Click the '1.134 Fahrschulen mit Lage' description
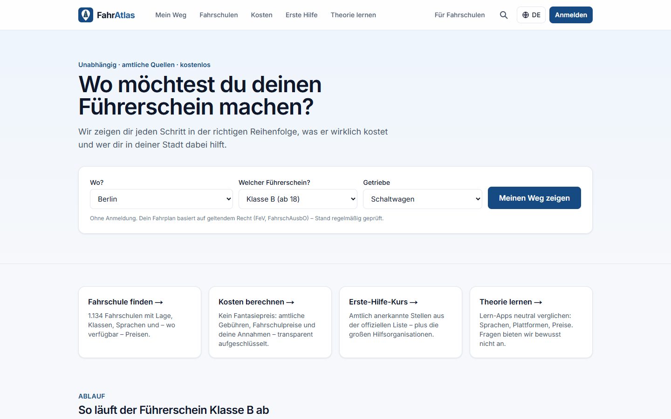This screenshot has height=419, width=671. point(131,325)
